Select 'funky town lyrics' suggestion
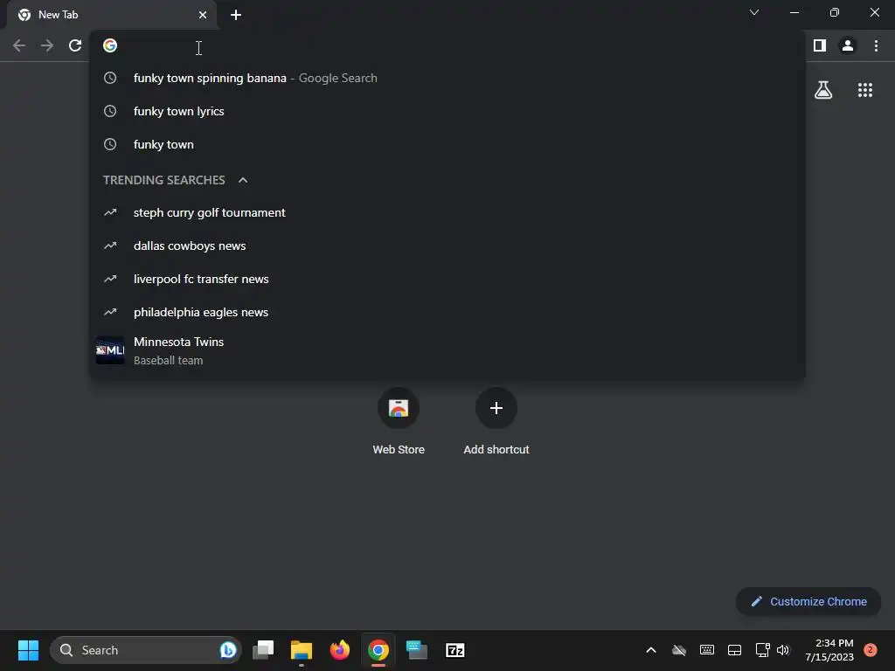Screen dimensions: 895x671 (x=447, y=111)
